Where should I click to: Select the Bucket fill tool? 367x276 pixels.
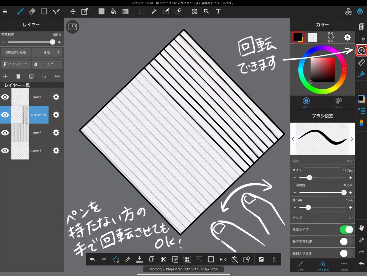point(113,11)
